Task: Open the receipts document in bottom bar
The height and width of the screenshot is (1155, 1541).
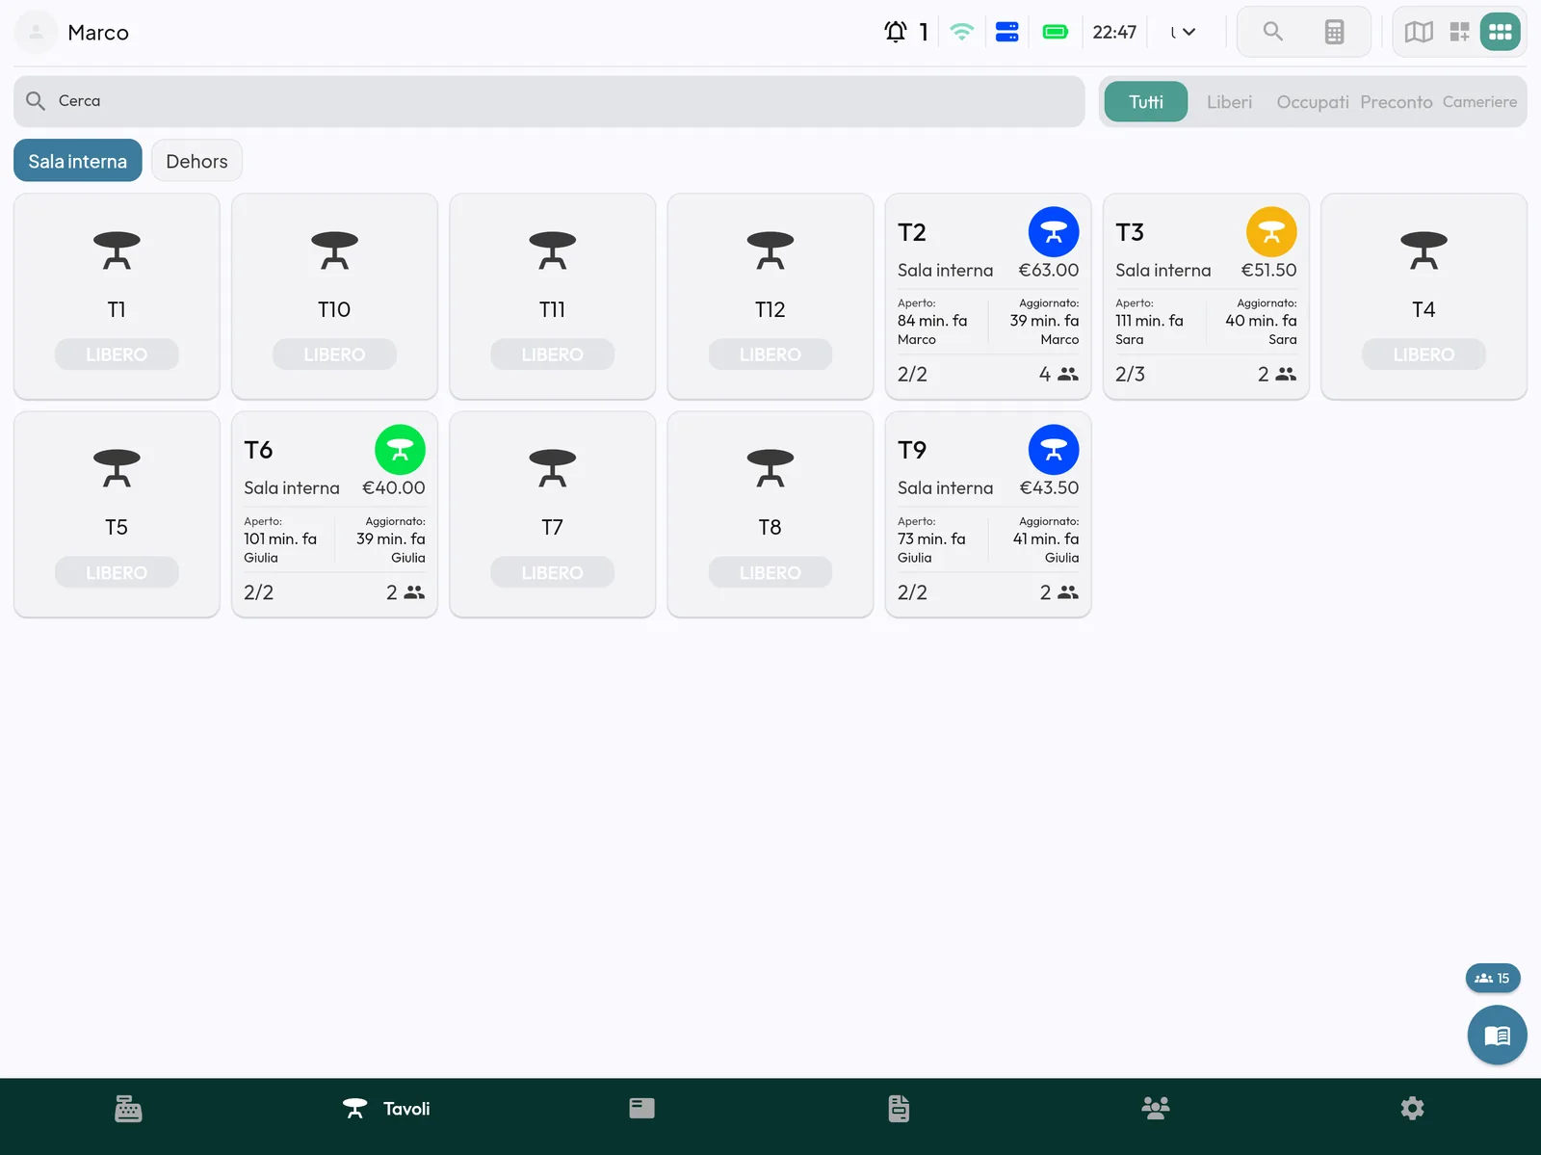Action: (899, 1109)
